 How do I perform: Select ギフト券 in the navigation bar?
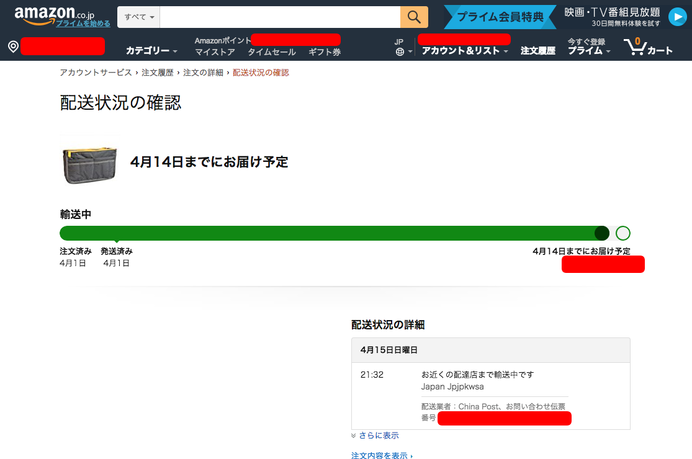323,53
